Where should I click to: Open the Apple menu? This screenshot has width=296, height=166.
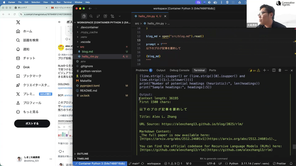(x=4, y=2)
